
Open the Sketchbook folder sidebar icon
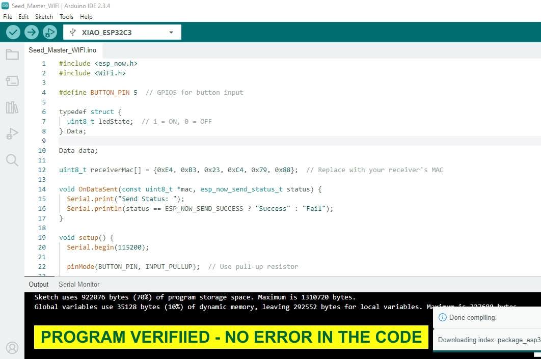point(12,54)
